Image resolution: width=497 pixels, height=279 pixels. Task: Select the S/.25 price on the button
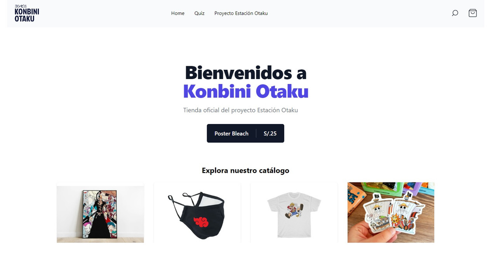[270, 133]
